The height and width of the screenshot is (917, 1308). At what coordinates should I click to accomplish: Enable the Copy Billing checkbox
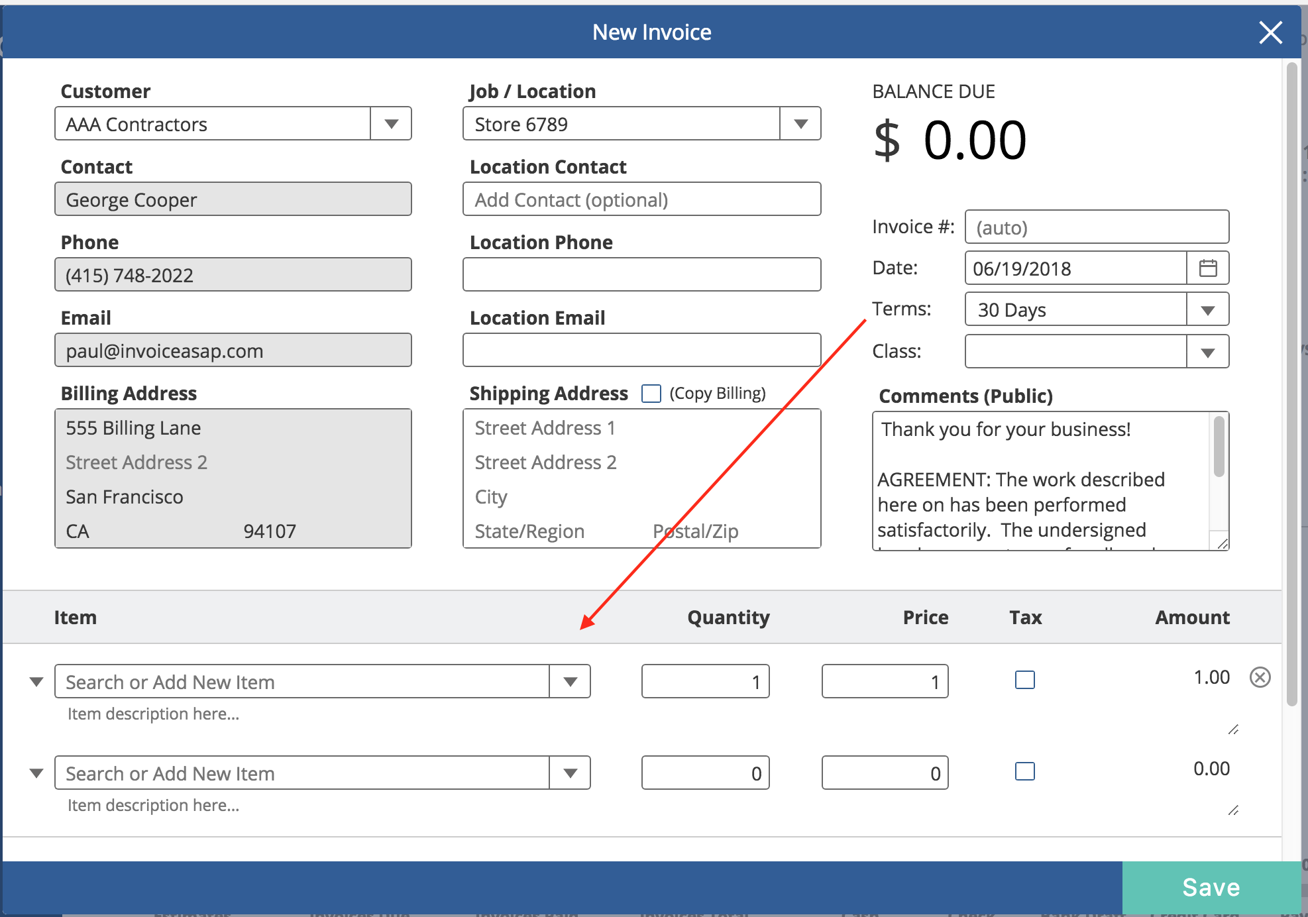tap(651, 393)
